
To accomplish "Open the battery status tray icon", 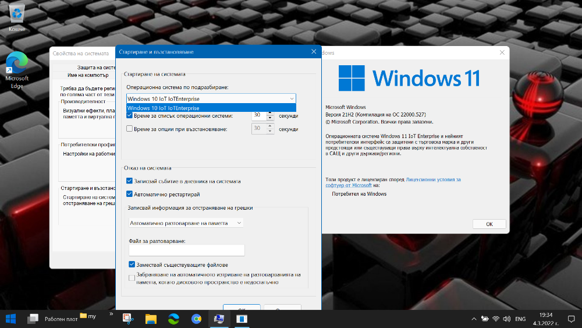I will click(x=485, y=319).
